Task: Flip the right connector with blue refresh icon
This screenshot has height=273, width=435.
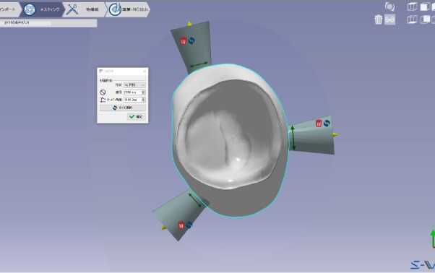Action: coord(327,123)
